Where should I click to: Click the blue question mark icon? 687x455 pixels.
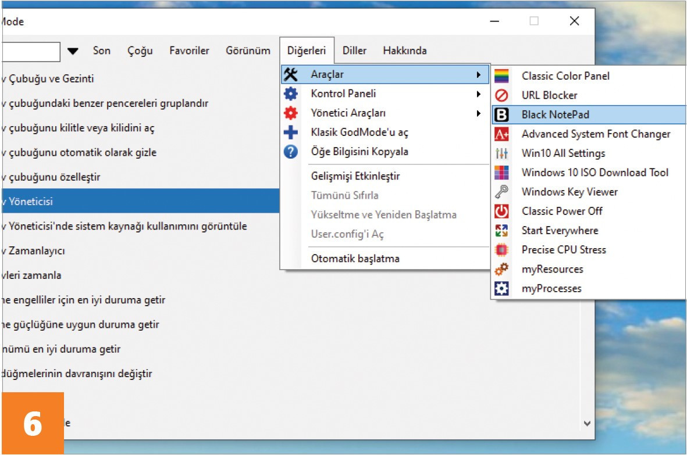click(x=290, y=151)
